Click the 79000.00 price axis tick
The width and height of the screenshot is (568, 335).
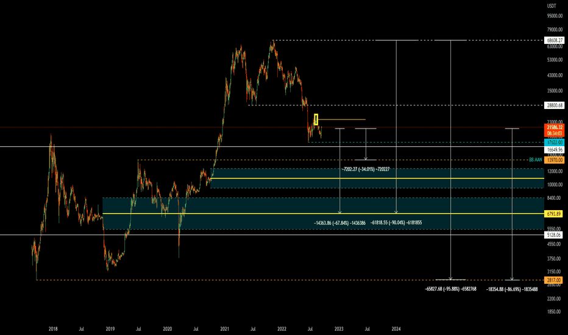tap(555, 30)
